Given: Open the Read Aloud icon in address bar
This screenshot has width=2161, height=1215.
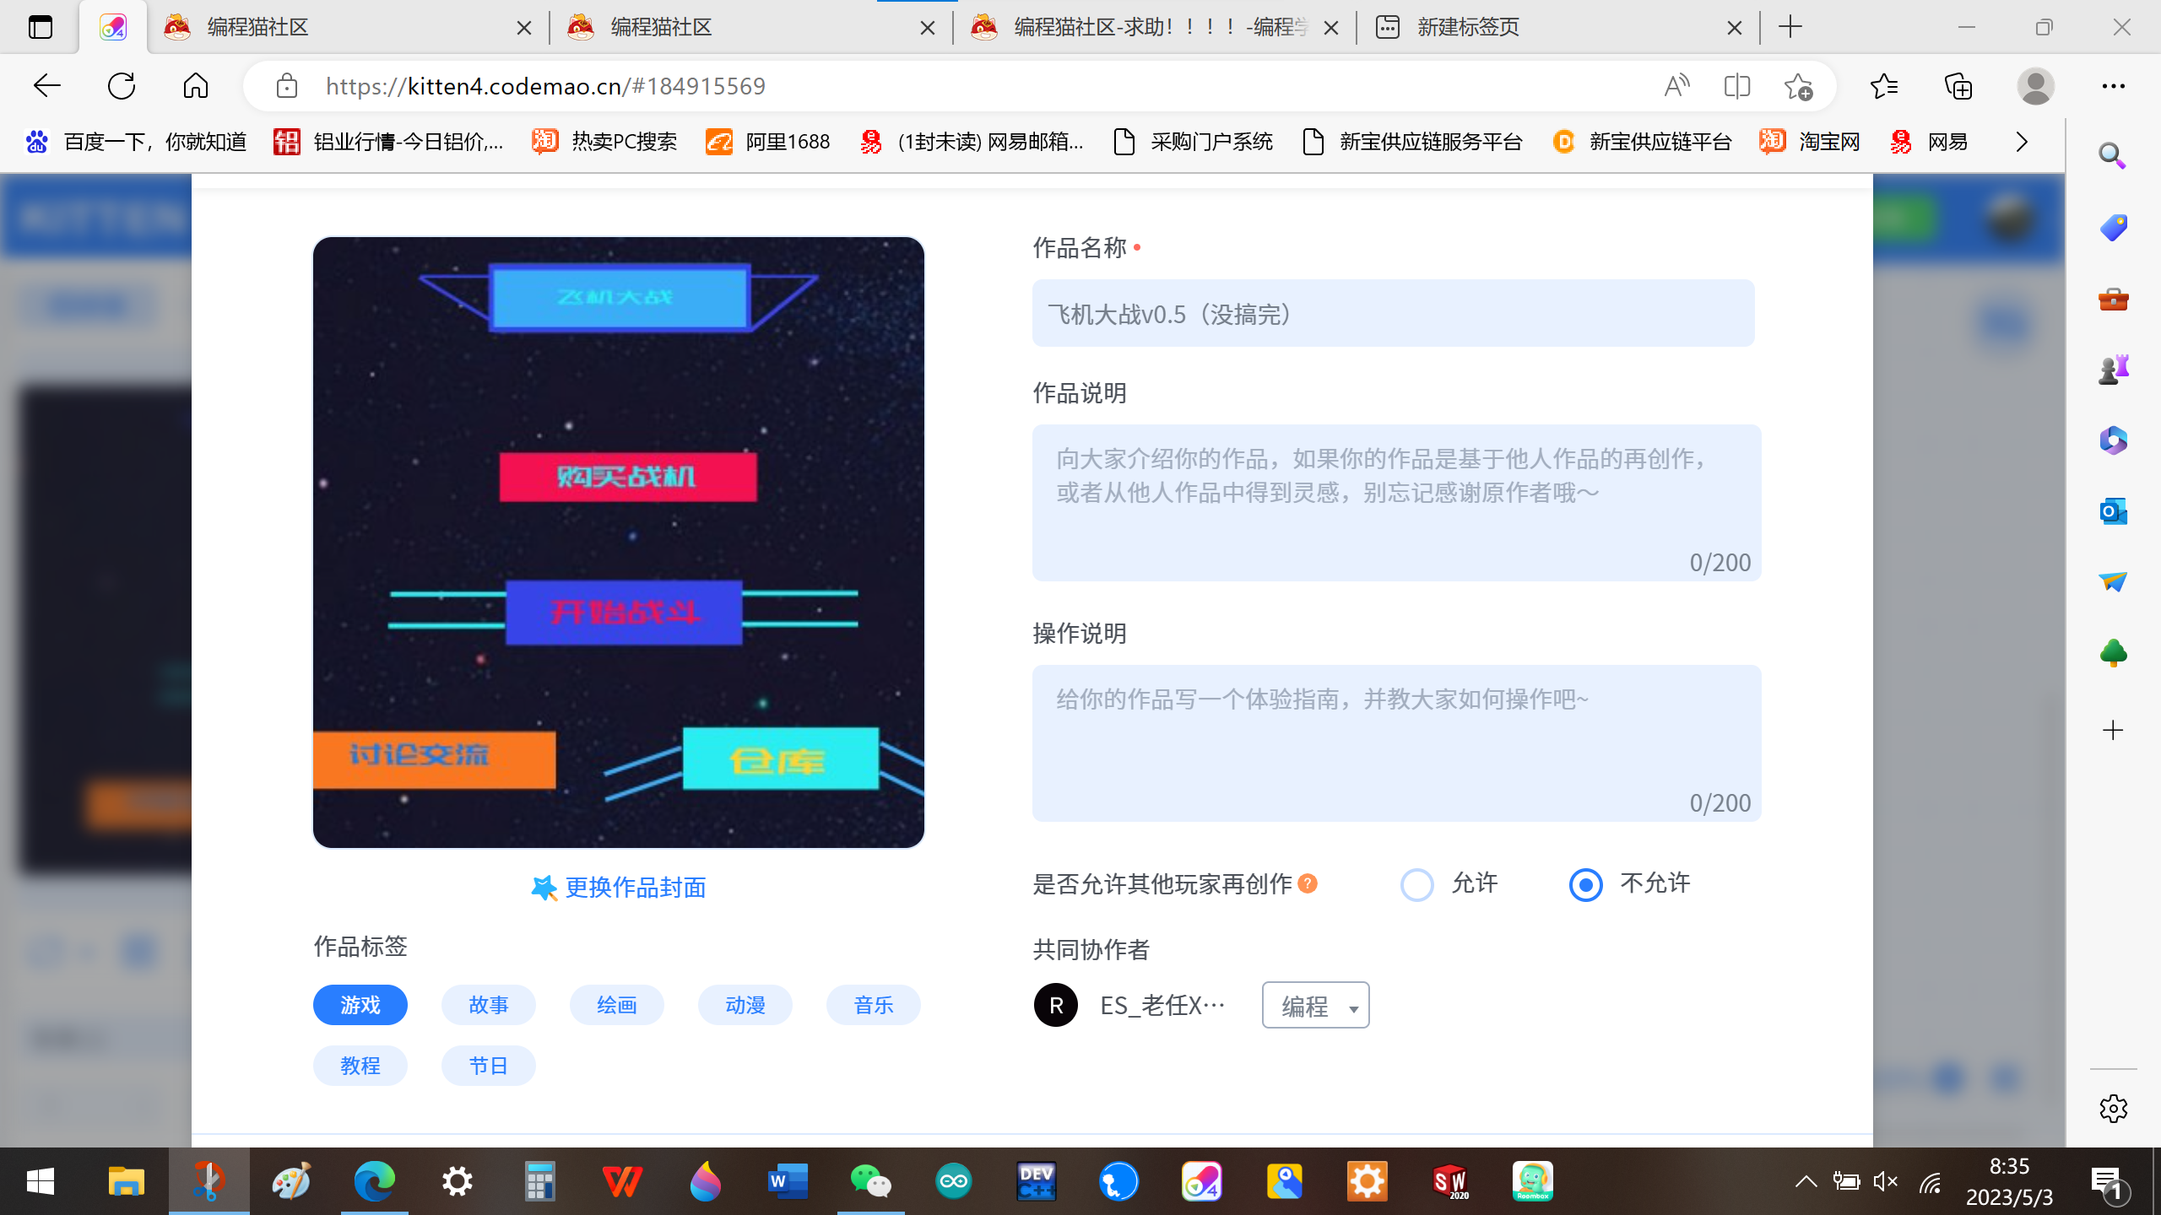Looking at the screenshot, I should click(x=1676, y=86).
